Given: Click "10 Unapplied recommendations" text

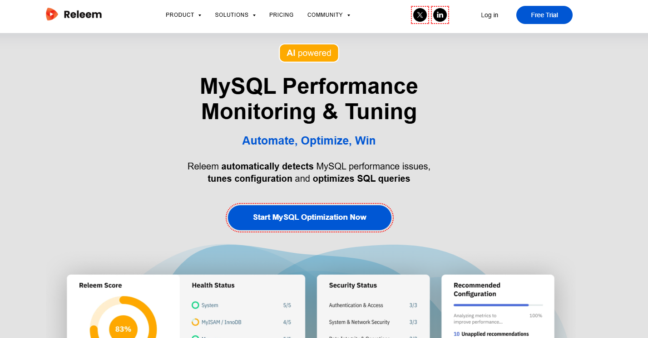Looking at the screenshot, I should tap(491, 334).
